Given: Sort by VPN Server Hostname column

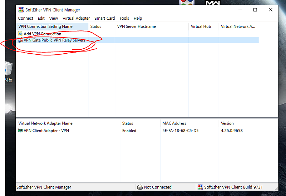Looking at the screenshot, I should pyautogui.click(x=152, y=26).
